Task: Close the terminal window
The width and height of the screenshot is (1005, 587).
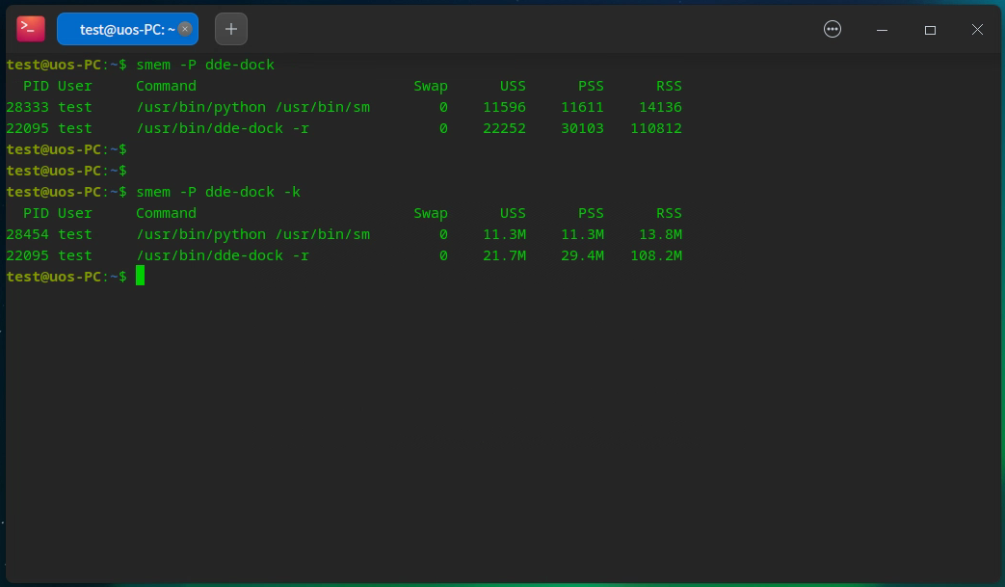Action: [977, 30]
